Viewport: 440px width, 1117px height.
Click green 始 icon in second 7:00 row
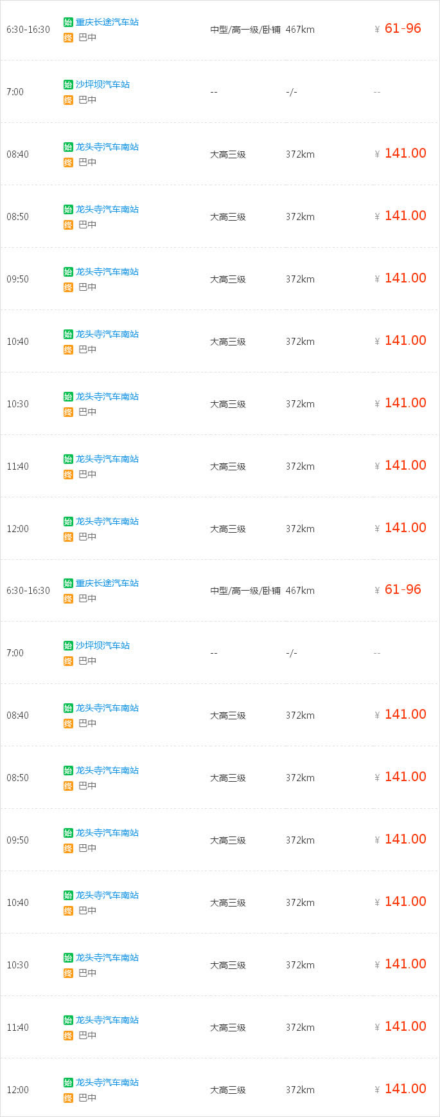68,645
